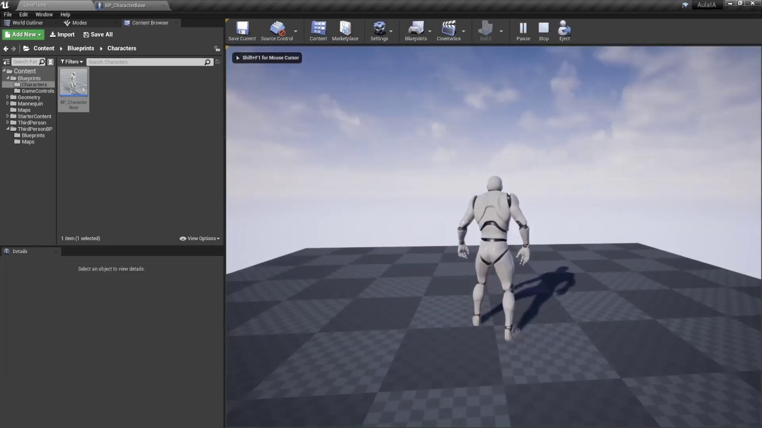The height and width of the screenshot is (428, 762).
Task: Open the Settings dropdown arrow
Action: click(x=391, y=31)
